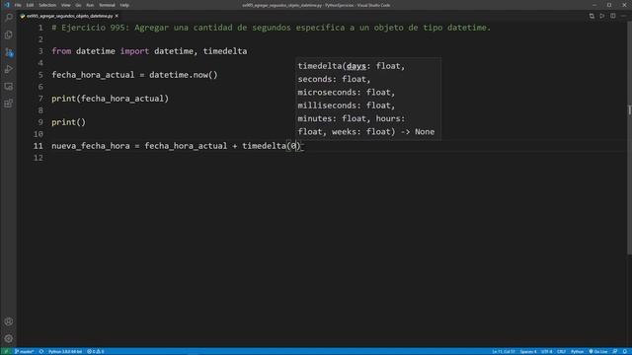This screenshot has width=632, height=355.
Task: Open the Go menu
Action: point(78,5)
